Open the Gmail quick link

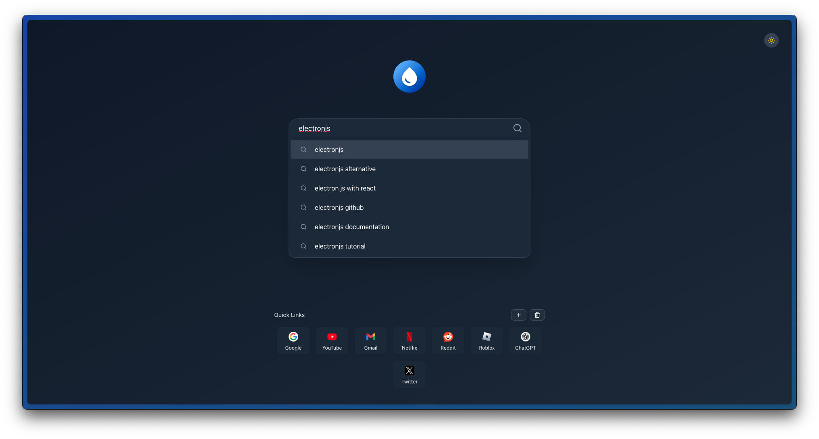[370, 341]
